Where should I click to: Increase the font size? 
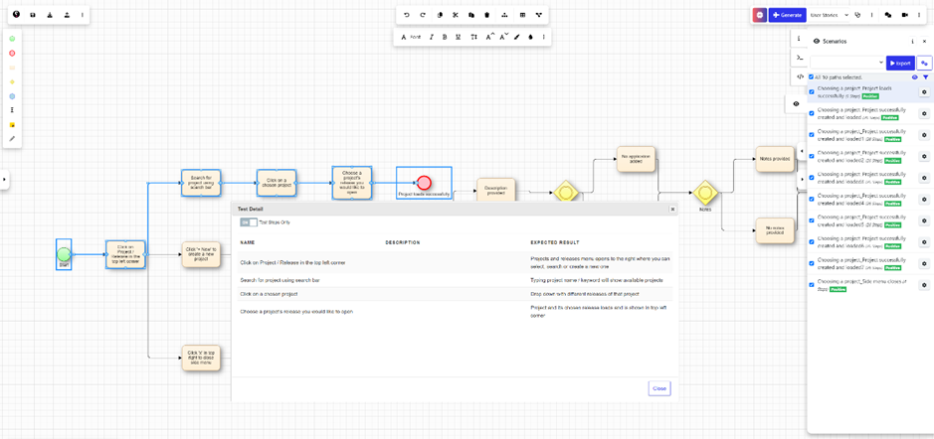pyautogui.click(x=489, y=37)
